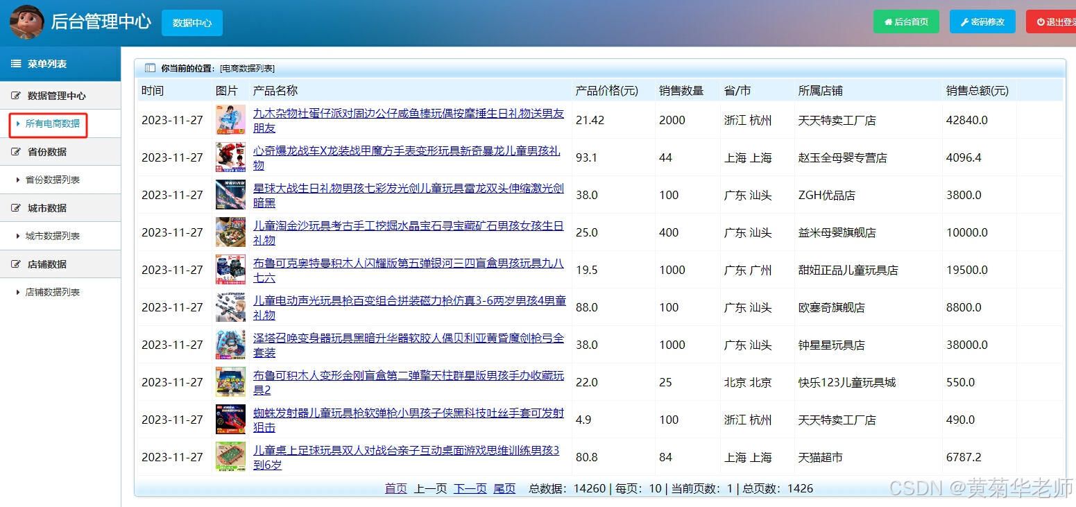Go to 下一页 page
Screen dimensions: 1076x507
click(x=470, y=488)
